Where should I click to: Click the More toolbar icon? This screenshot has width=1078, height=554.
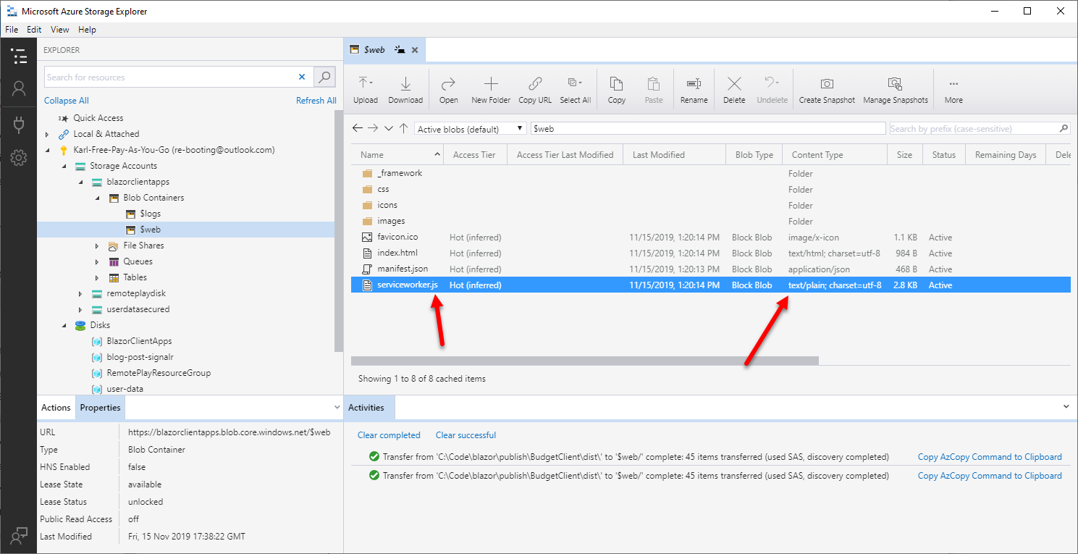tap(953, 88)
